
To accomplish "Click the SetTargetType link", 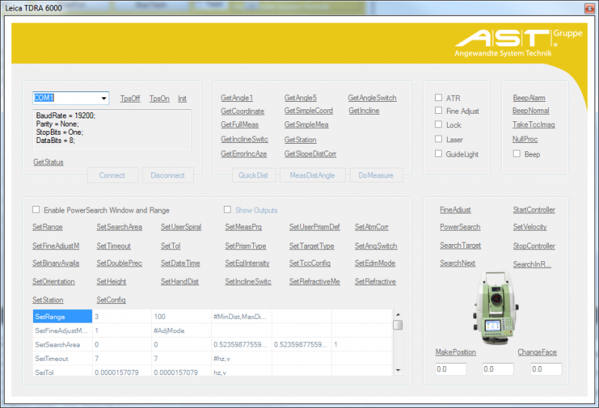I will pos(311,246).
